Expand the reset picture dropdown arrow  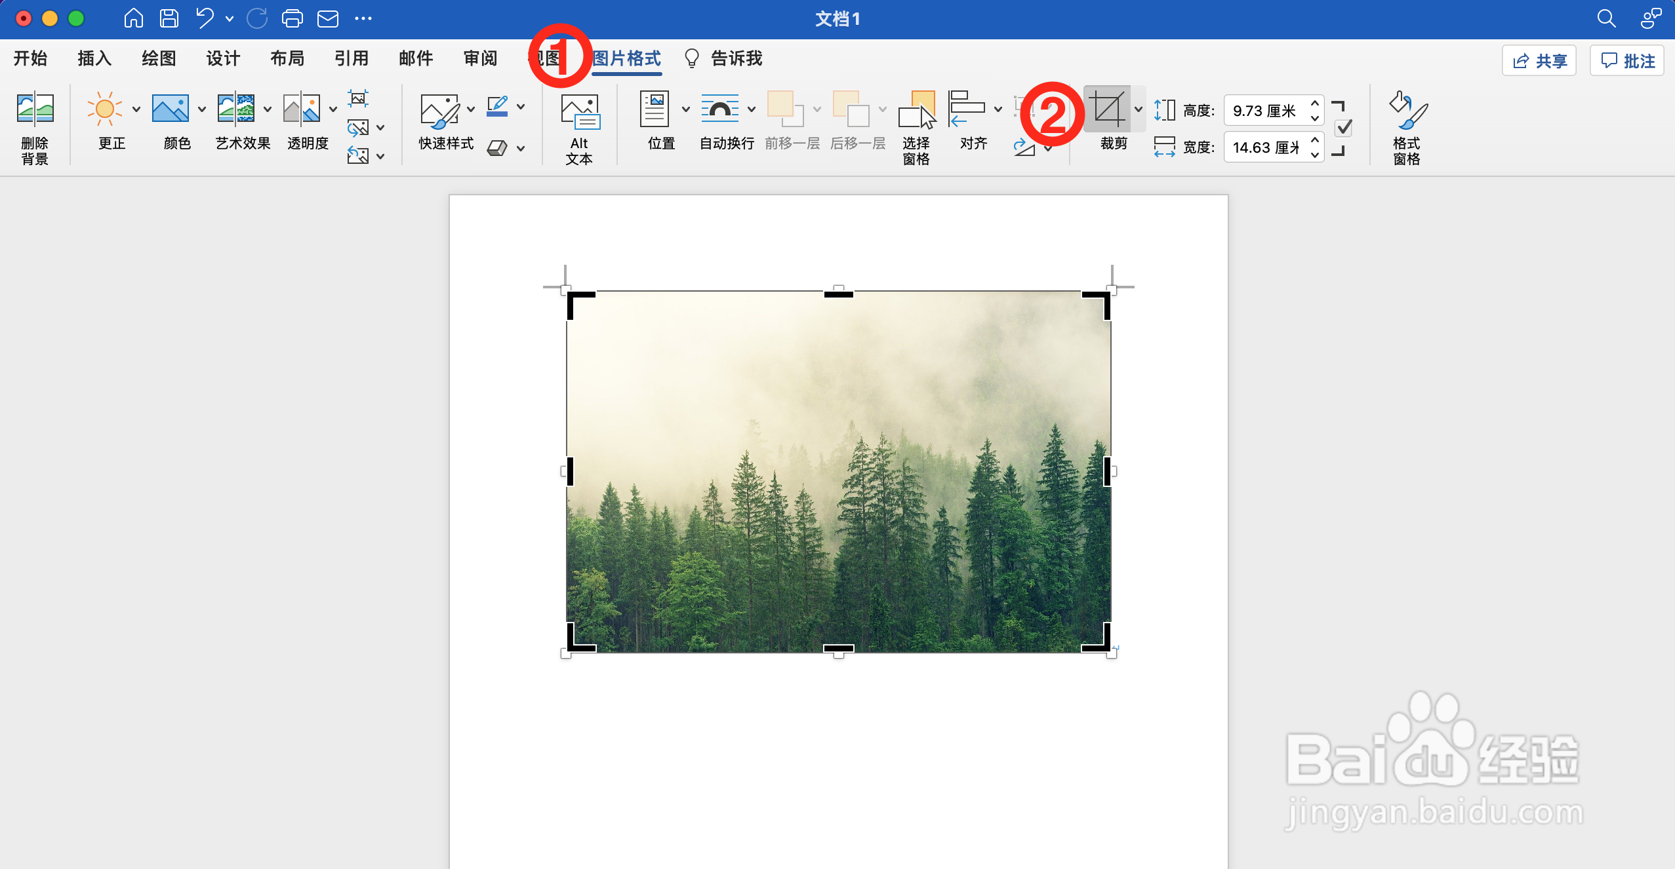(x=380, y=156)
